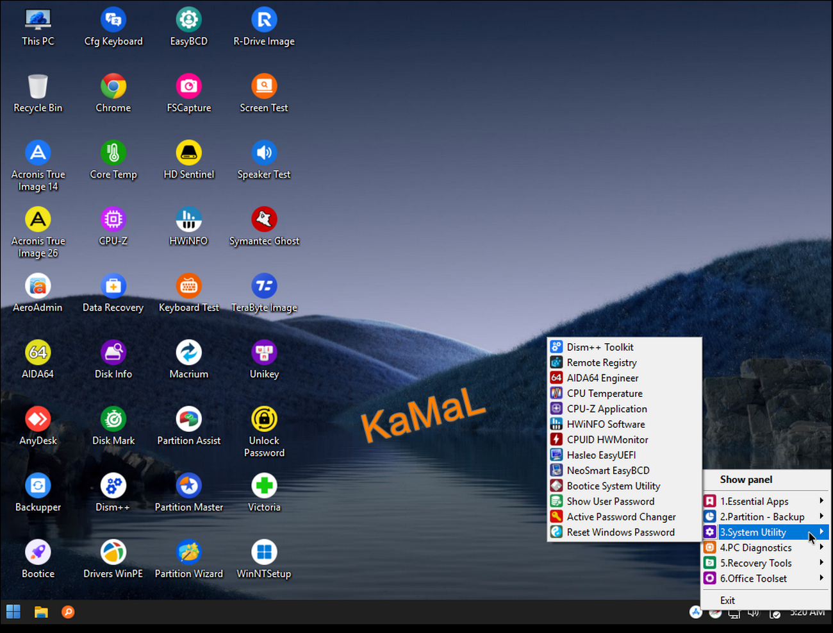833x633 pixels.
Task: Launch Dism++ desktop icon
Action: tap(113, 493)
